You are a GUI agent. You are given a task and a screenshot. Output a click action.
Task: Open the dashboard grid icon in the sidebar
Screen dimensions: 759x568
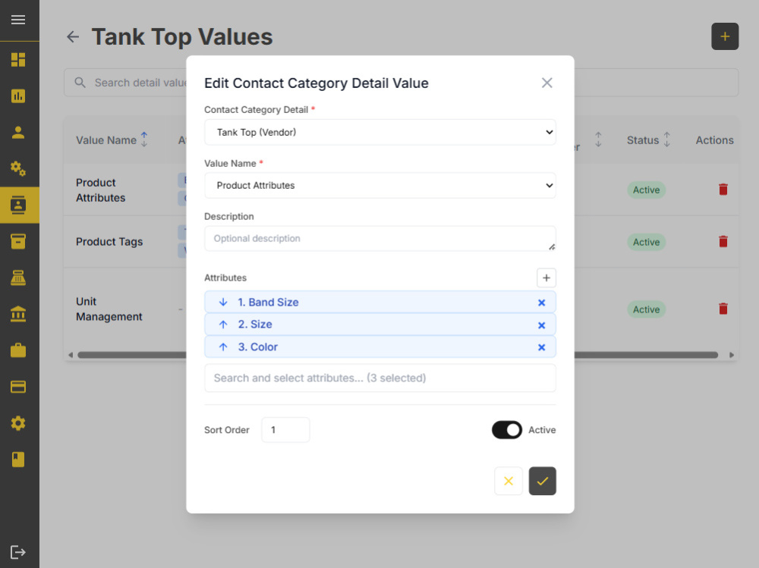(18, 59)
